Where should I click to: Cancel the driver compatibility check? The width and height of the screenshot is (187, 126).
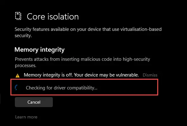(34, 102)
